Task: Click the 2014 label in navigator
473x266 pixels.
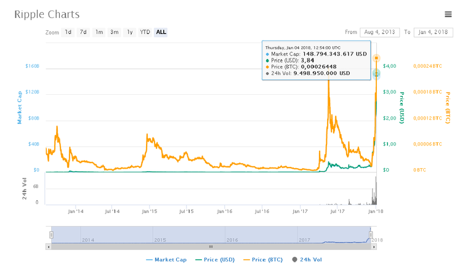Action: (x=88, y=240)
